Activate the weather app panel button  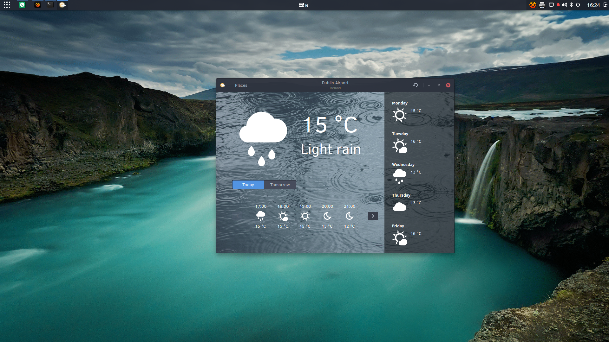[62, 5]
